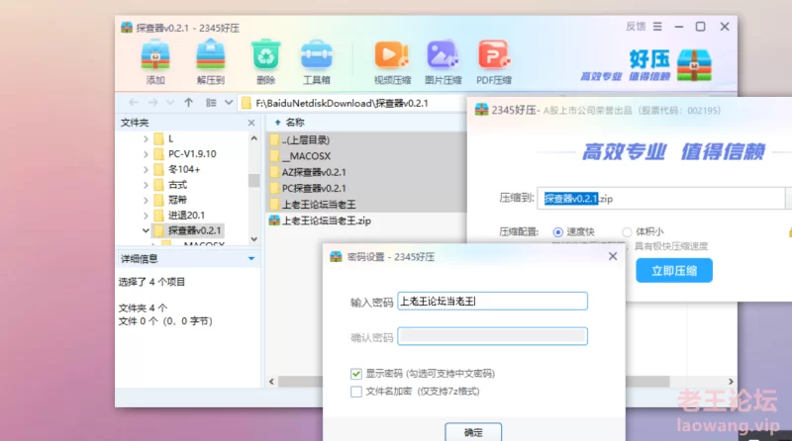792x441 pixels.
Task: Click the zip archive file icon
Action: click(274, 220)
